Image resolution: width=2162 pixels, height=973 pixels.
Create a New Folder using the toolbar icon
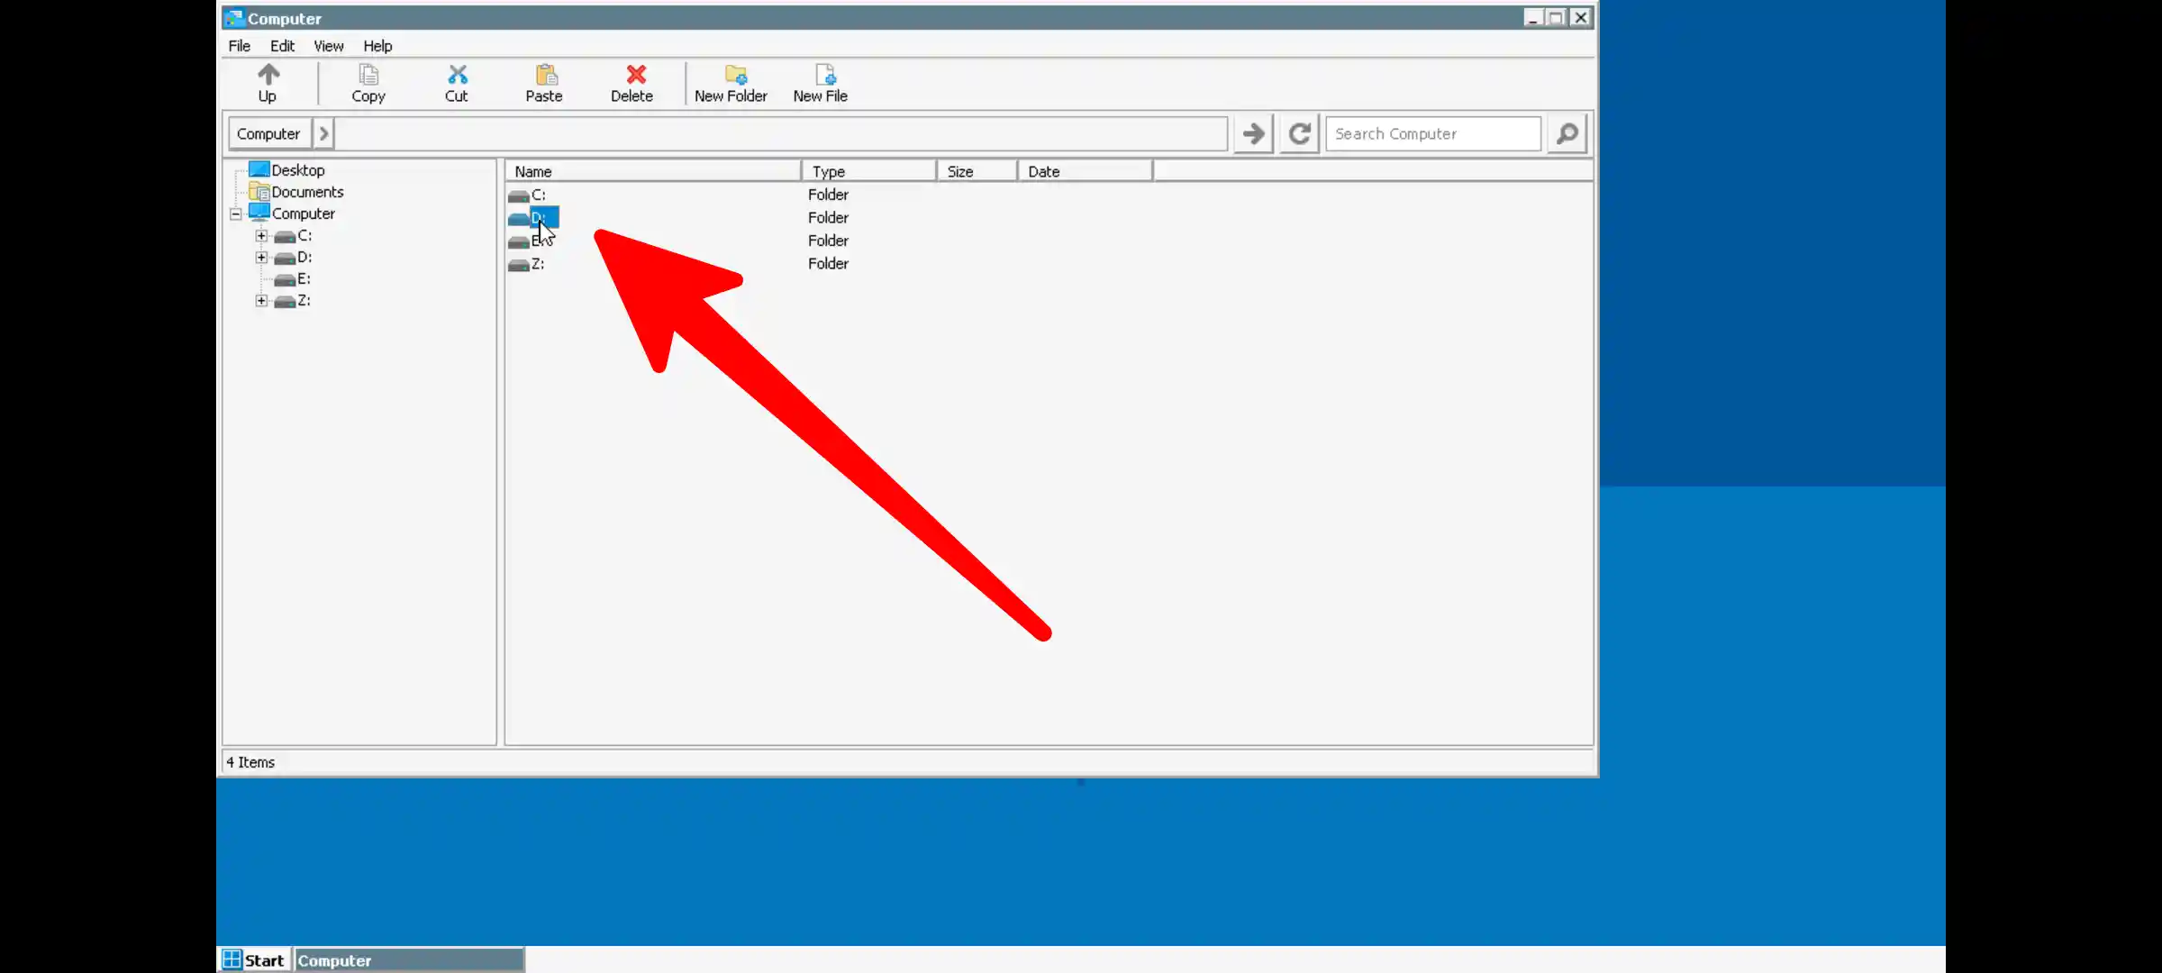tap(731, 83)
